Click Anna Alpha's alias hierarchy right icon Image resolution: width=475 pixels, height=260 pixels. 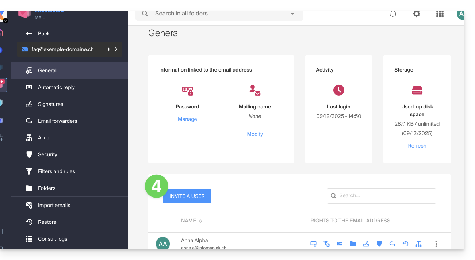click(418, 244)
